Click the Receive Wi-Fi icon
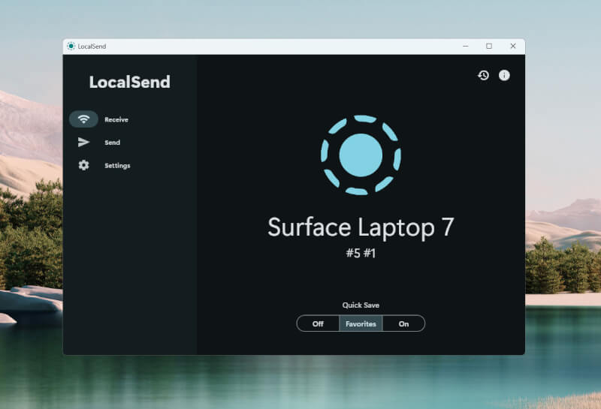 coord(83,119)
